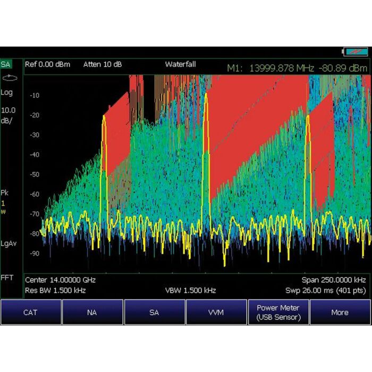This screenshot has height=372, width=372.
Task: Click the Pk detector indicator
Action: click(x=5, y=192)
